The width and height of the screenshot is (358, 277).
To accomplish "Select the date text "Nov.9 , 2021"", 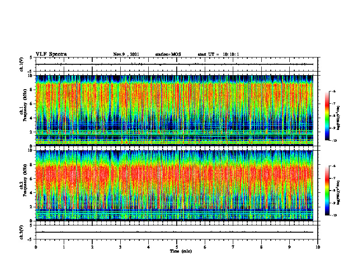I will tap(126, 54).
